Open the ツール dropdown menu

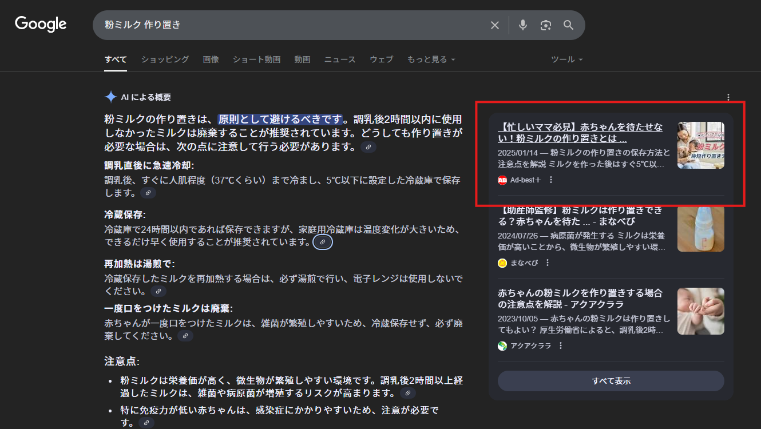(x=566, y=59)
